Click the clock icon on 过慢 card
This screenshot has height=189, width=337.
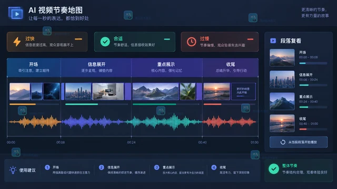pos(191,42)
